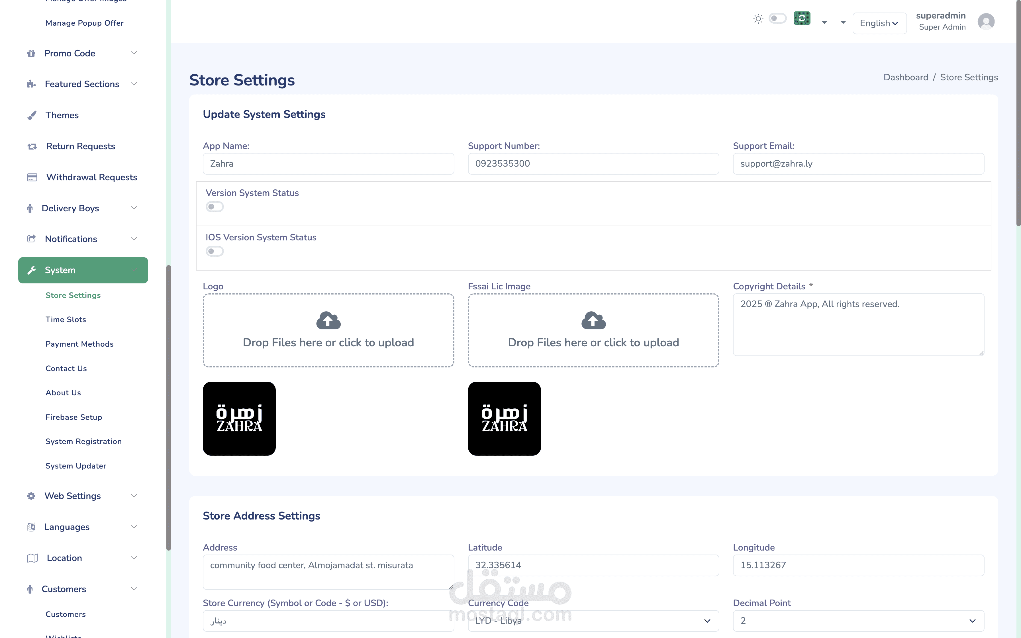Open Time Slots submenu item
This screenshot has height=638, width=1021.
click(66, 320)
